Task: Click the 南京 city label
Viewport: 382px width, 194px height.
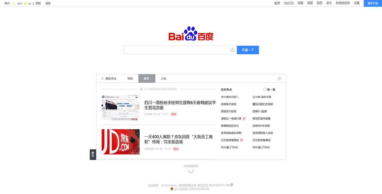Action: pos(7,4)
